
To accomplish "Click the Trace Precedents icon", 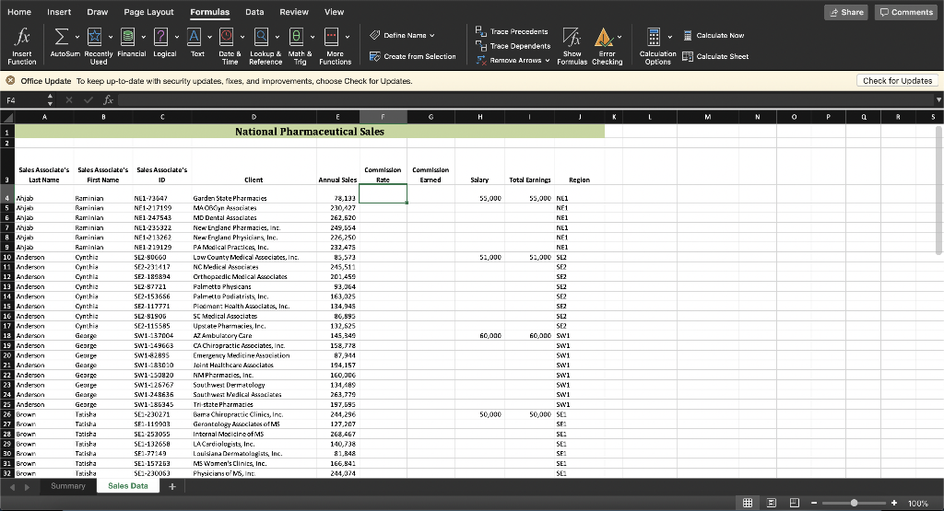I will click(x=480, y=31).
